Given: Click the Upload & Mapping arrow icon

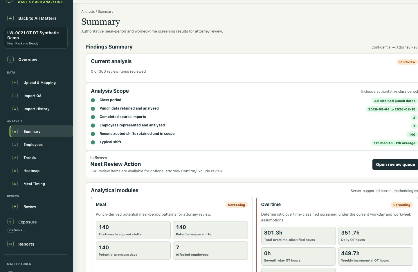Looking at the screenshot, I should click(x=15, y=83).
